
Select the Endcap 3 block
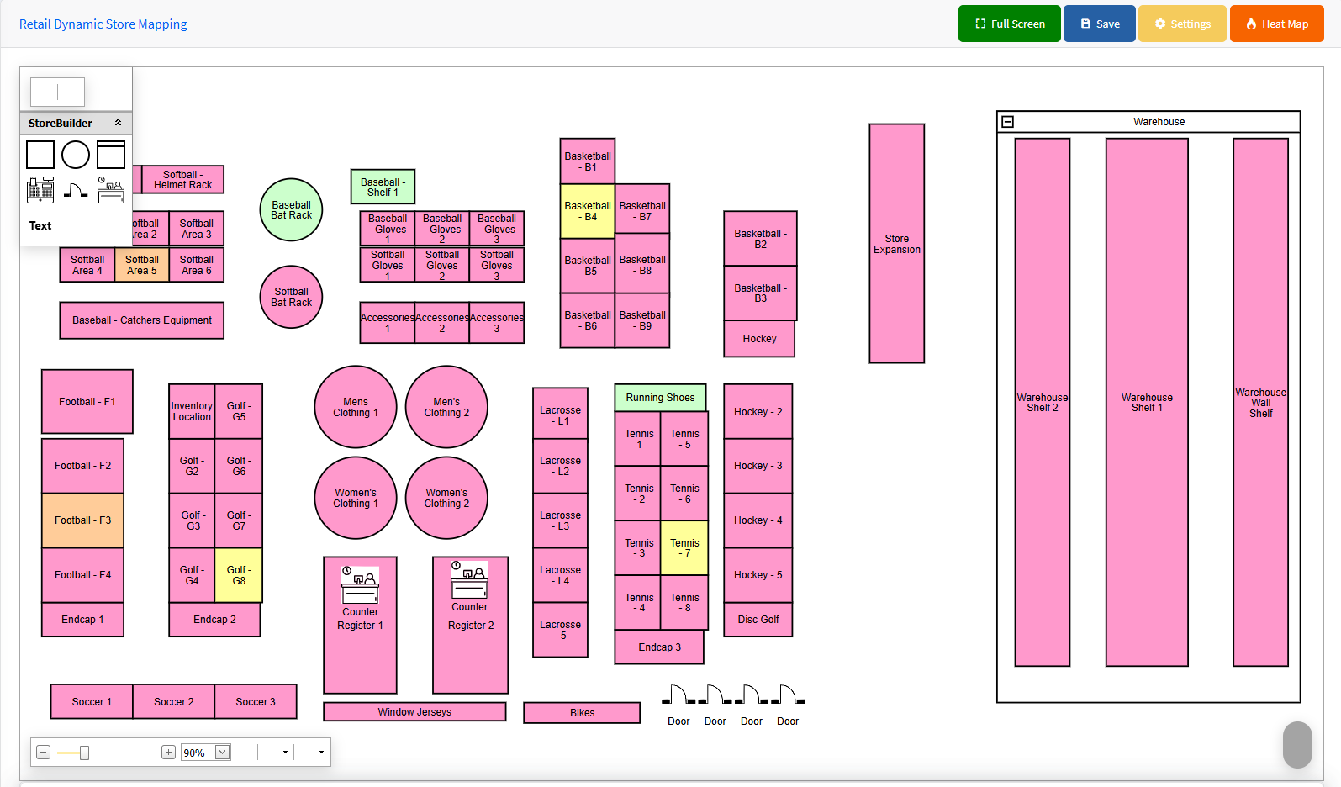pyautogui.click(x=659, y=647)
